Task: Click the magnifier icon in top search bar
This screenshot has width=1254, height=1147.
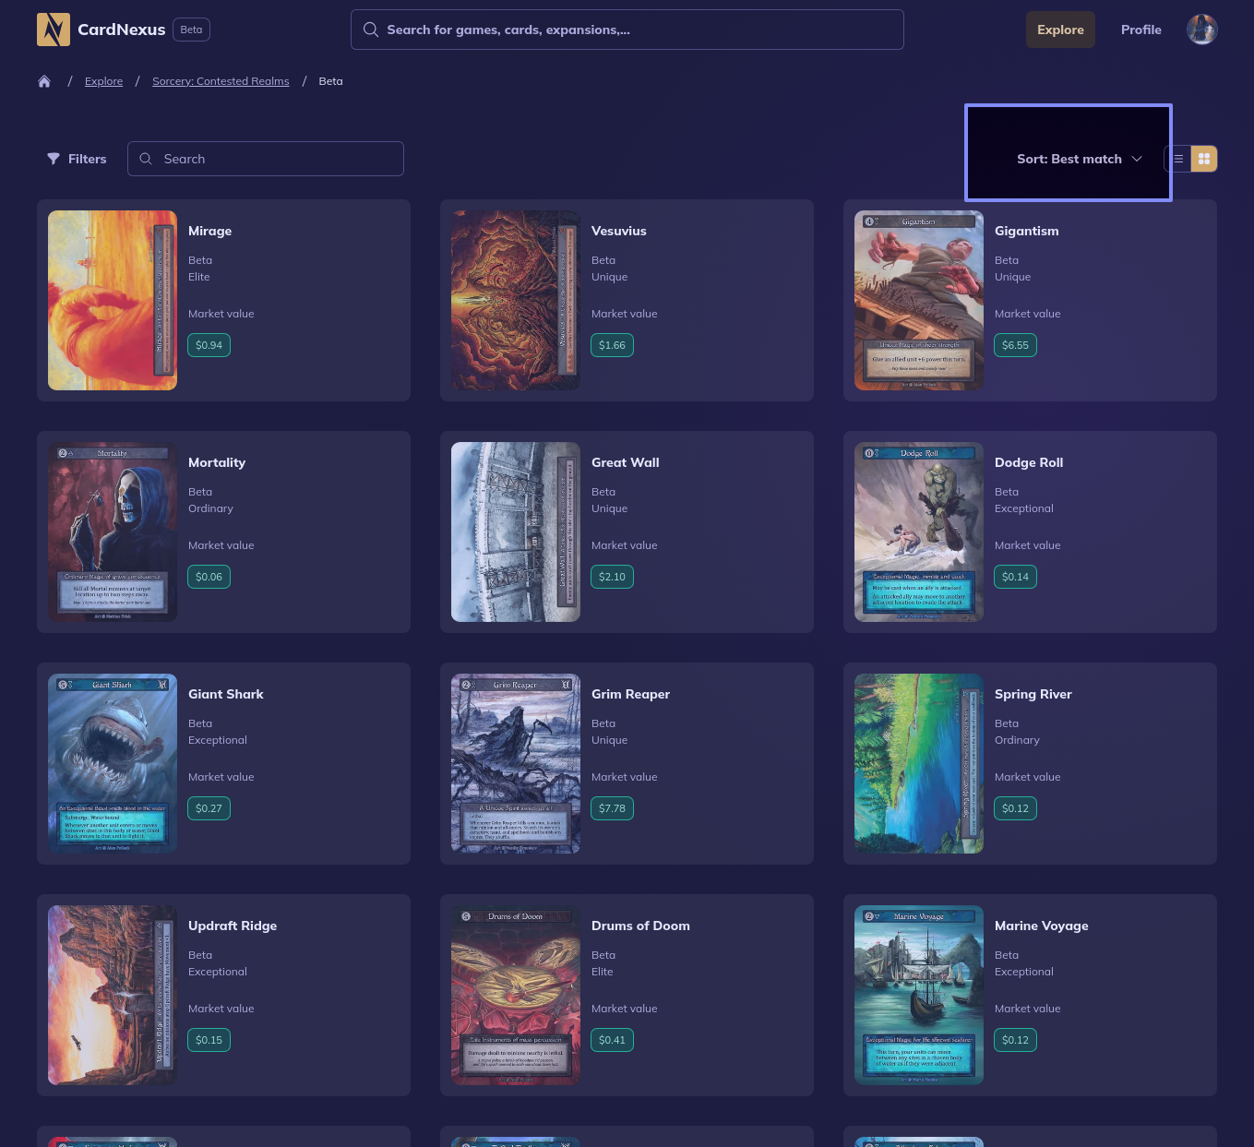Action: (371, 30)
